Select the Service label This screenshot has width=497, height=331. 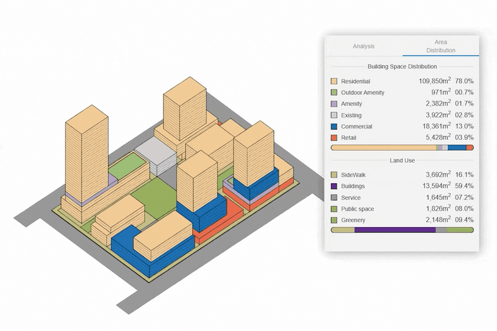tap(351, 197)
